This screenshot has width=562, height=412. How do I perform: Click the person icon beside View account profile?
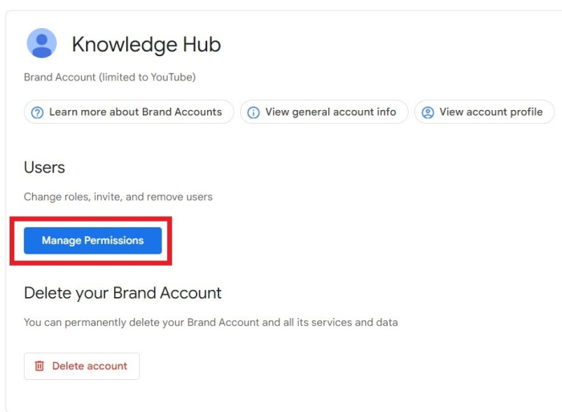tap(428, 112)
